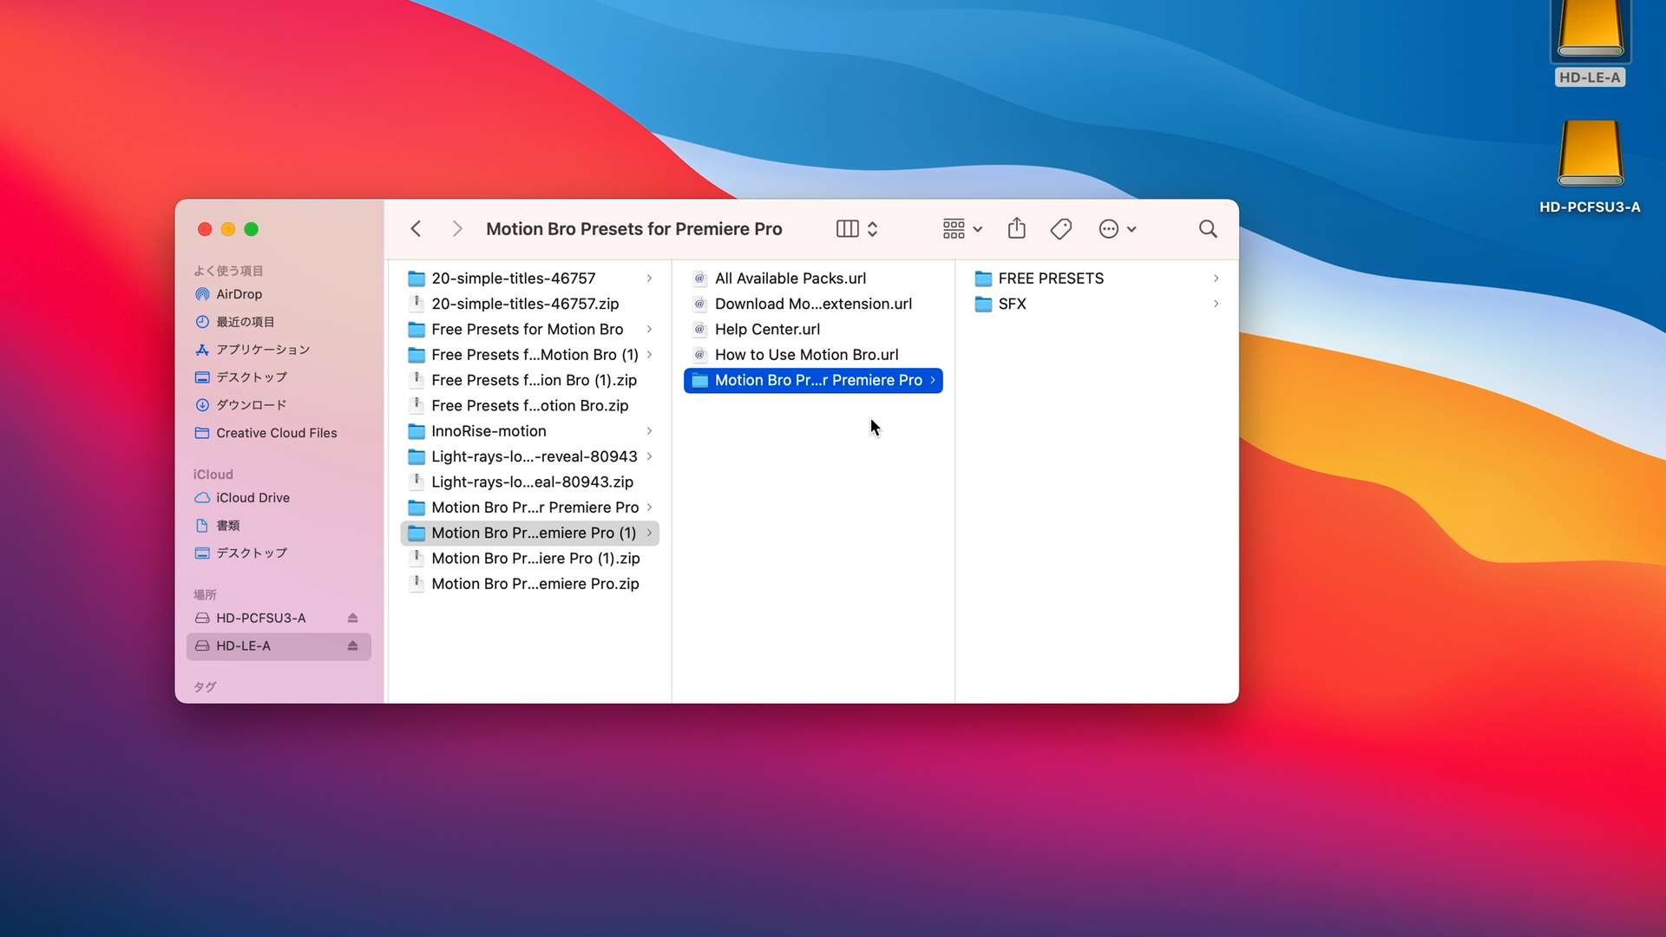This screenshot has width=1666, height=937.
Task: Open AirDrop in the sidebar
Action: click(279, 294)
